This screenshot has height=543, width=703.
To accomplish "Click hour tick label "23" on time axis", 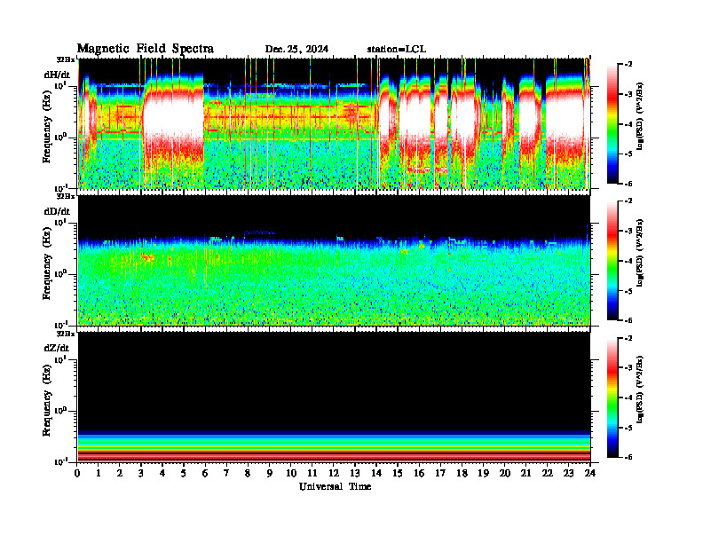I will tap(568, 473).
